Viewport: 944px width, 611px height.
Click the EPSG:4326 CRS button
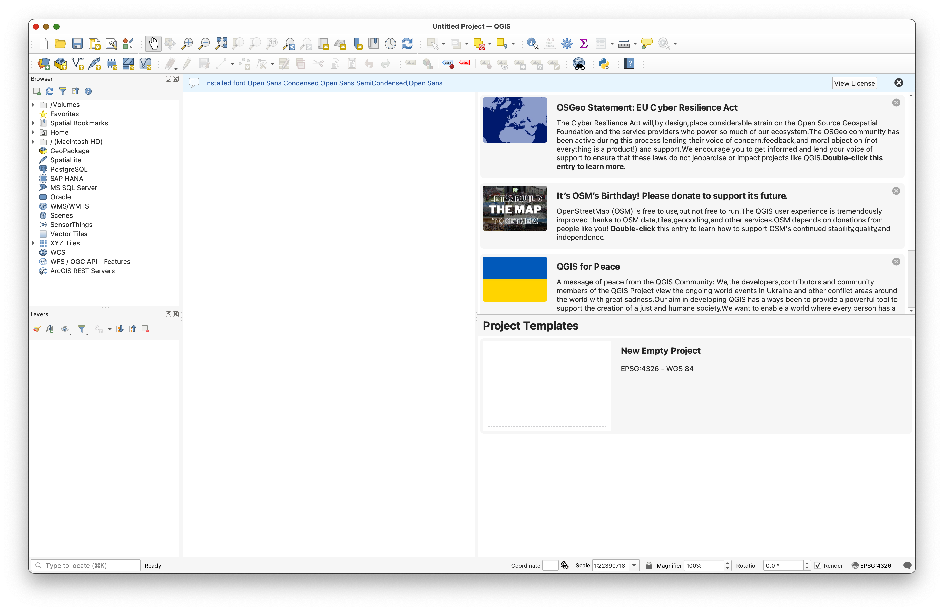871,566
